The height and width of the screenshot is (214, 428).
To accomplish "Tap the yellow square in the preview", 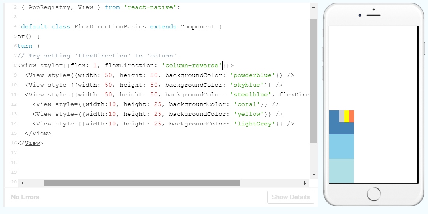I will (x=346, y=116).
